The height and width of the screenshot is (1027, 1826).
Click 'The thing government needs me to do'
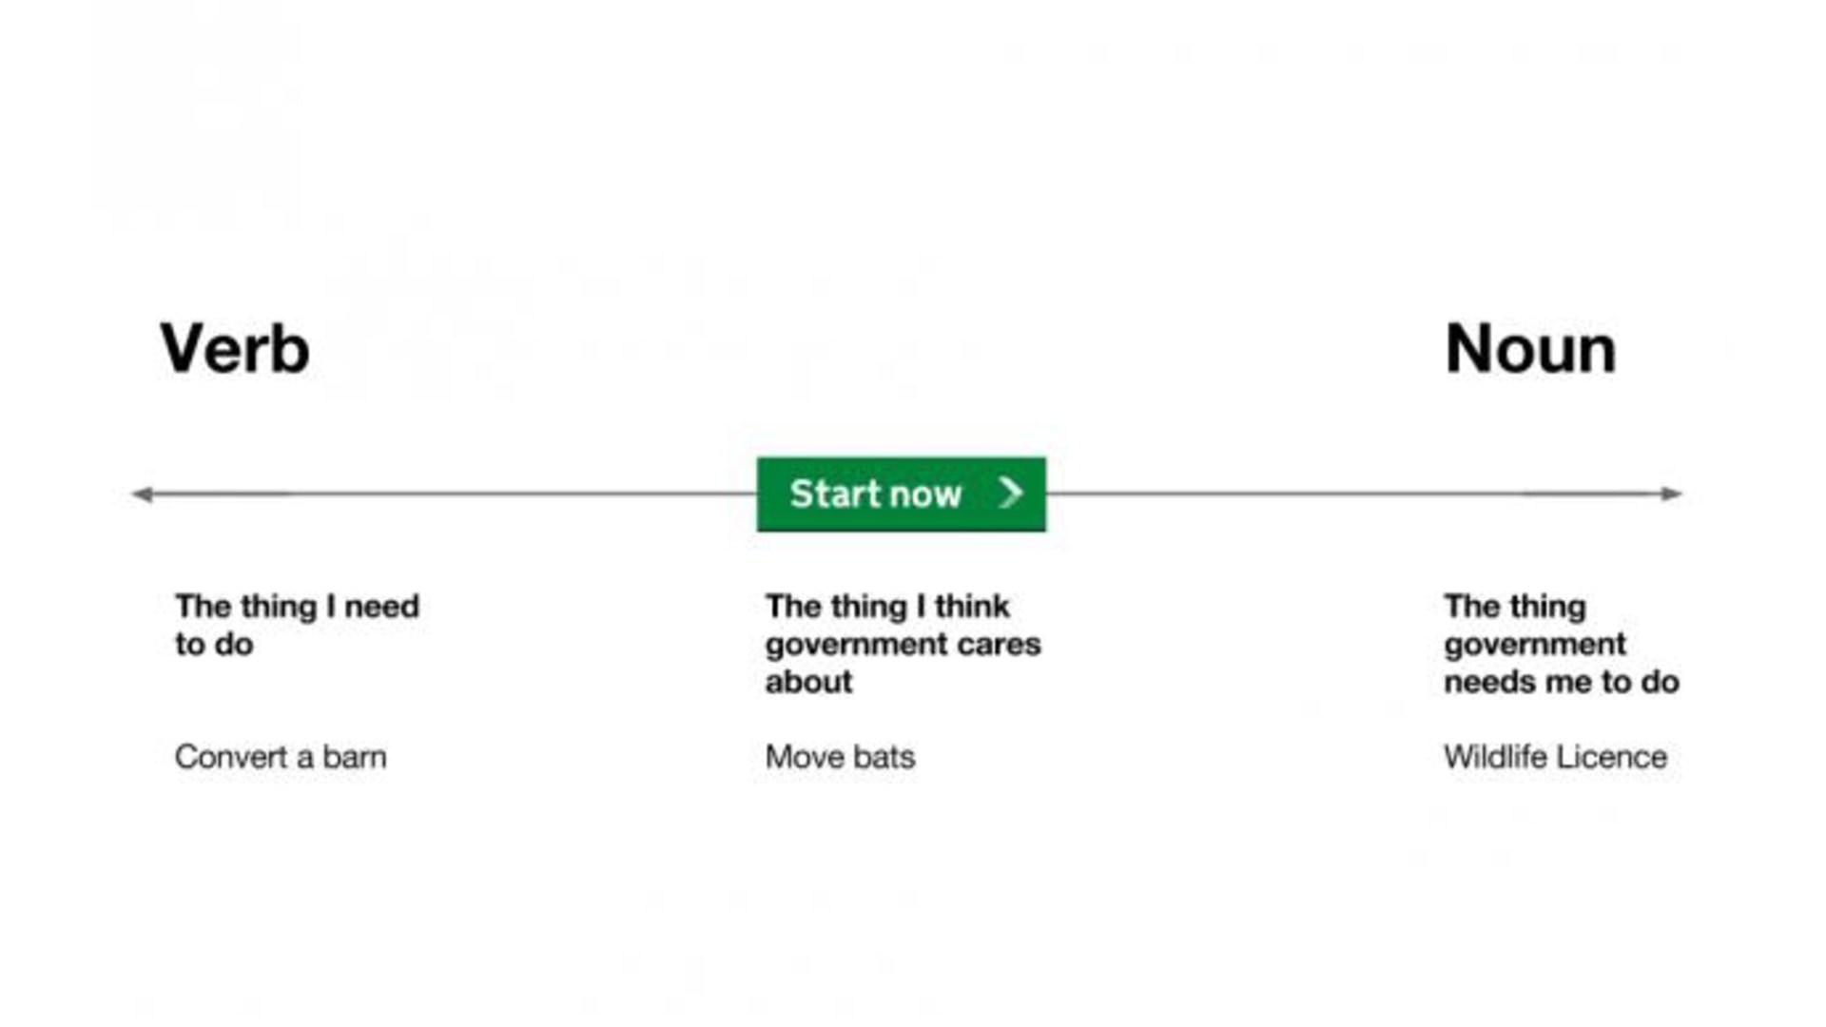[1561, 644]
